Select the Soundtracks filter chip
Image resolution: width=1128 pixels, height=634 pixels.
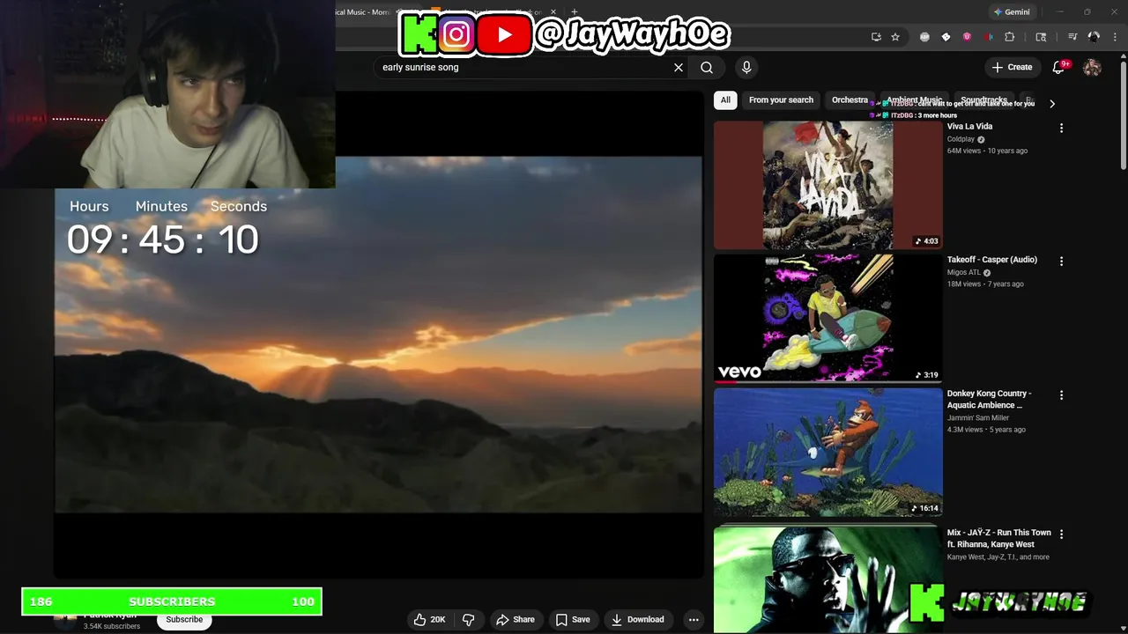983,100
